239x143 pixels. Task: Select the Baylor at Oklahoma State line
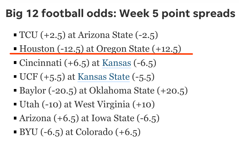click(103, 91)
